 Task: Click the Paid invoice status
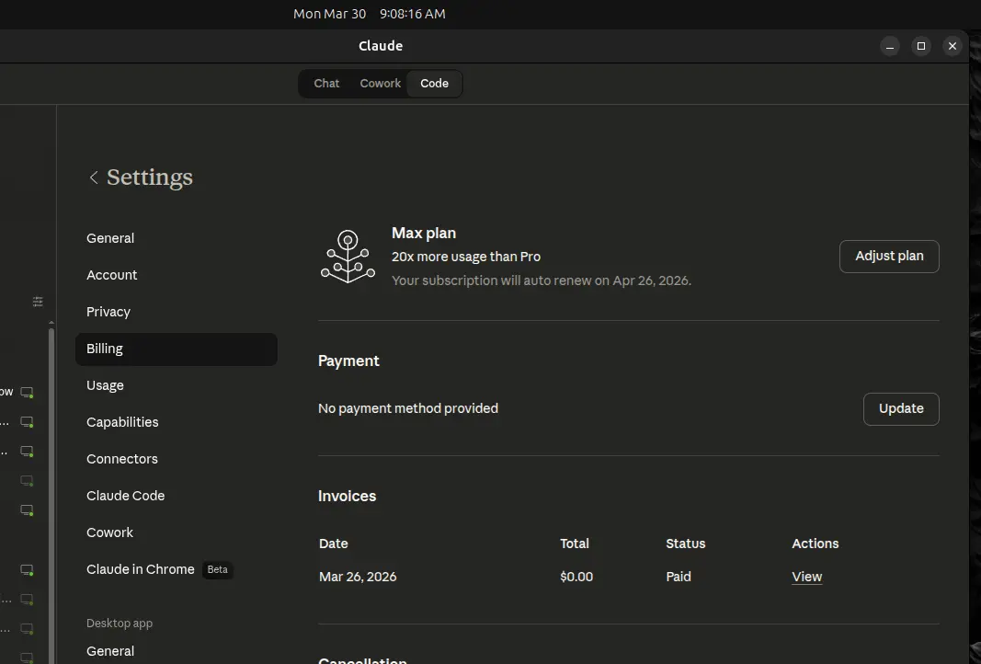point(679,577)
